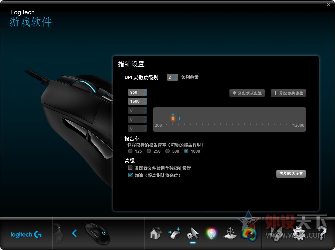335x250 pixels.
Task: Select the 250 report rate option
Action: point(149,151)
